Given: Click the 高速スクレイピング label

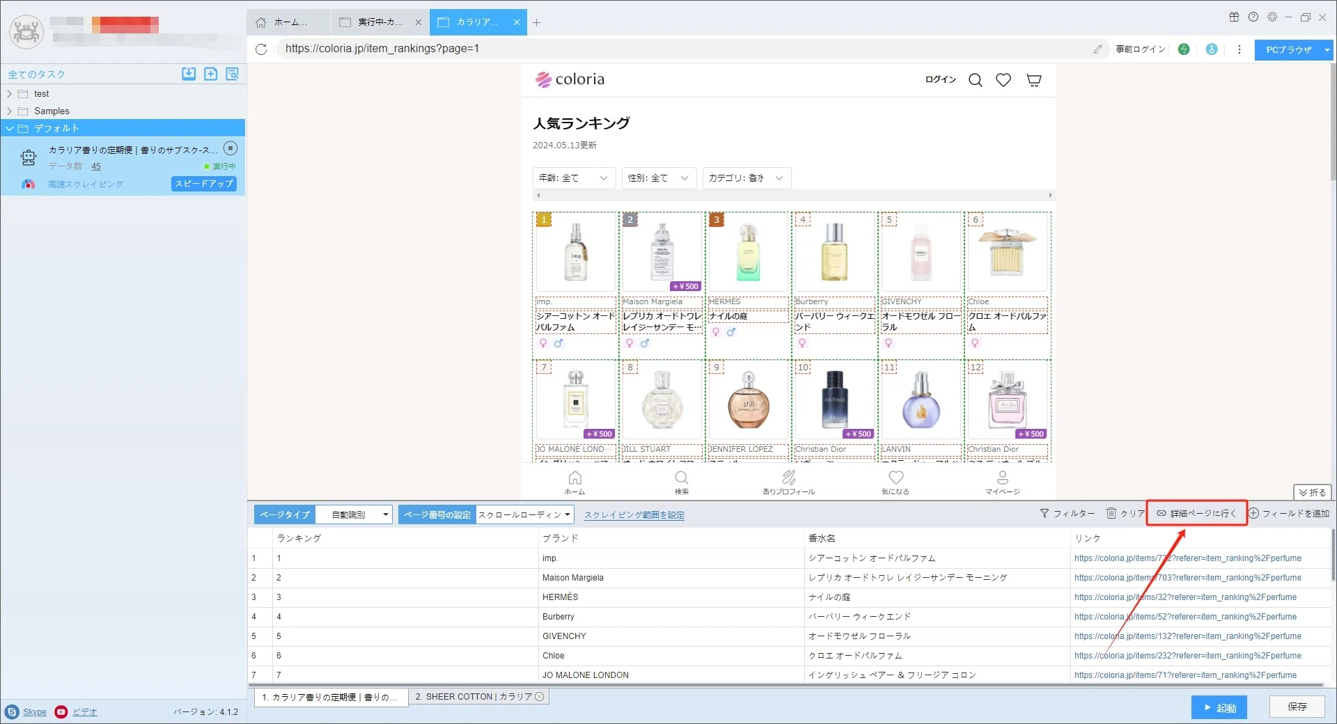Looking at the screenshot, I should pyautogui.click(x=86, y=184).
